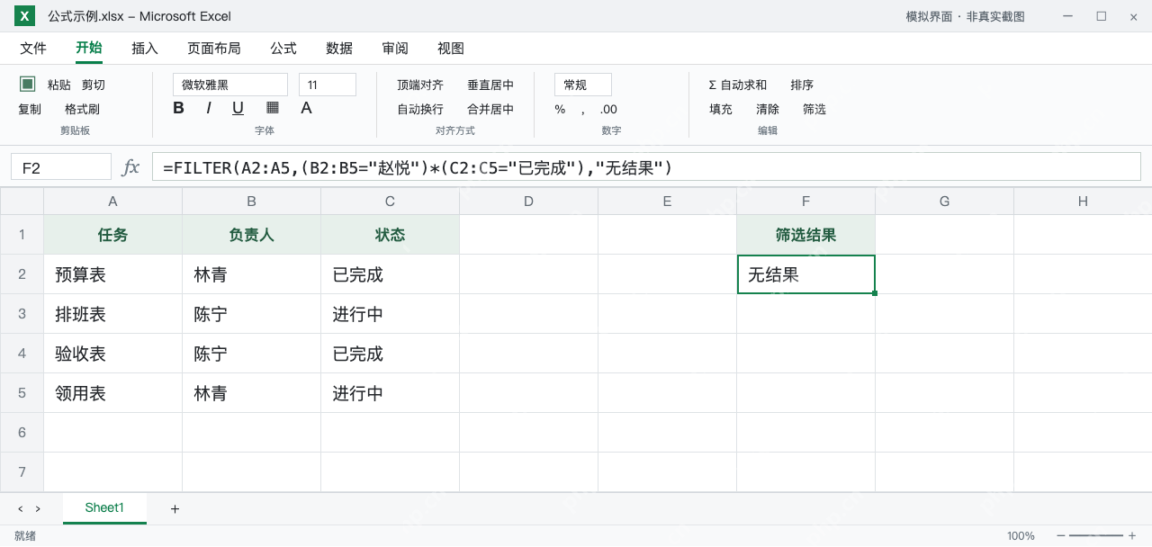The height and width of the screenshot is (547, 1152).
Task: Toggle underline formatting
Action: 238,108
